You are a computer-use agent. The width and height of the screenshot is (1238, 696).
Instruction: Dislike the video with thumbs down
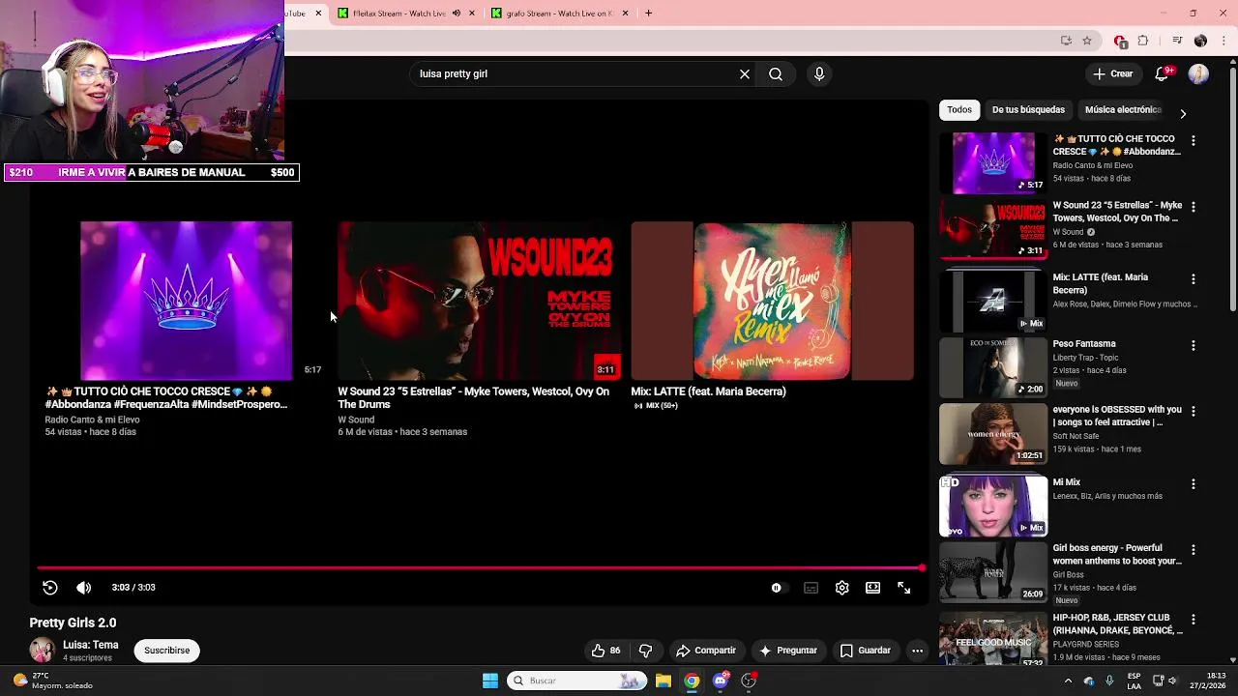coord(646,651)
